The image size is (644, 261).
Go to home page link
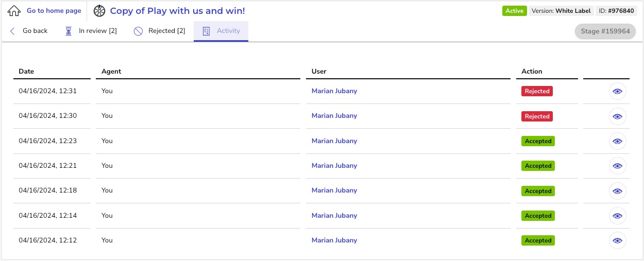(x=54, y=11)
